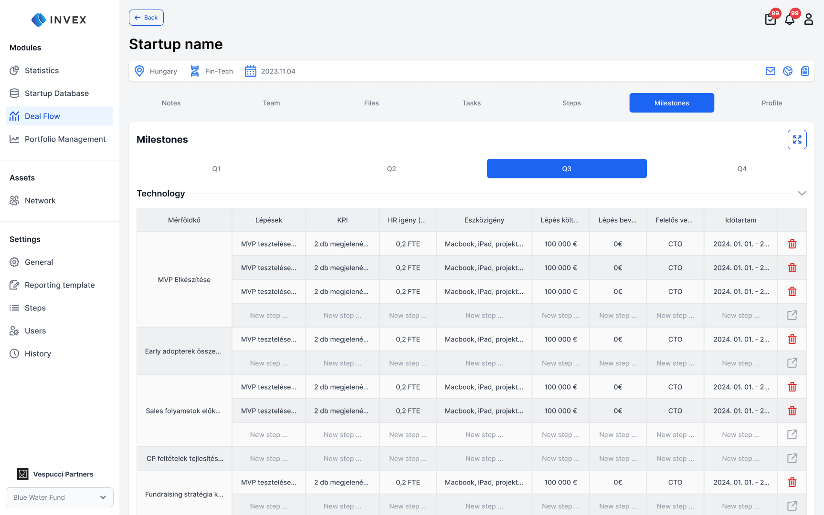Open the Profile tab
The height and width of the screenshot is (515, 824).
coord(771,103)
